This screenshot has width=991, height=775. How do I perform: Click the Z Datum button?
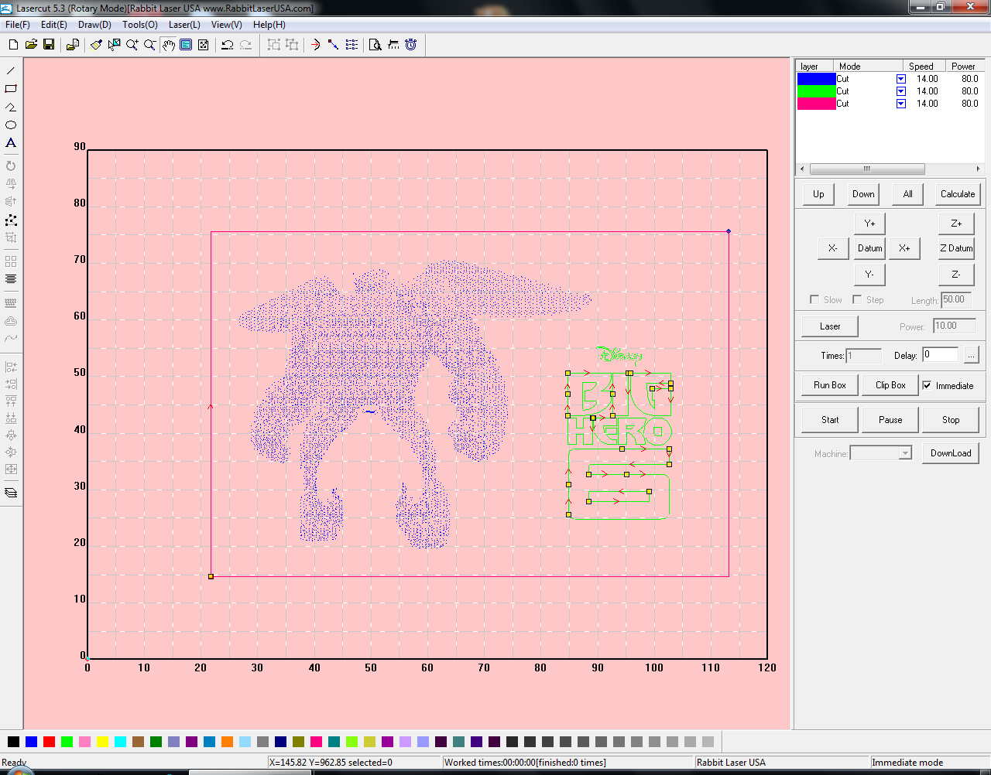click(x=956, y=248)
